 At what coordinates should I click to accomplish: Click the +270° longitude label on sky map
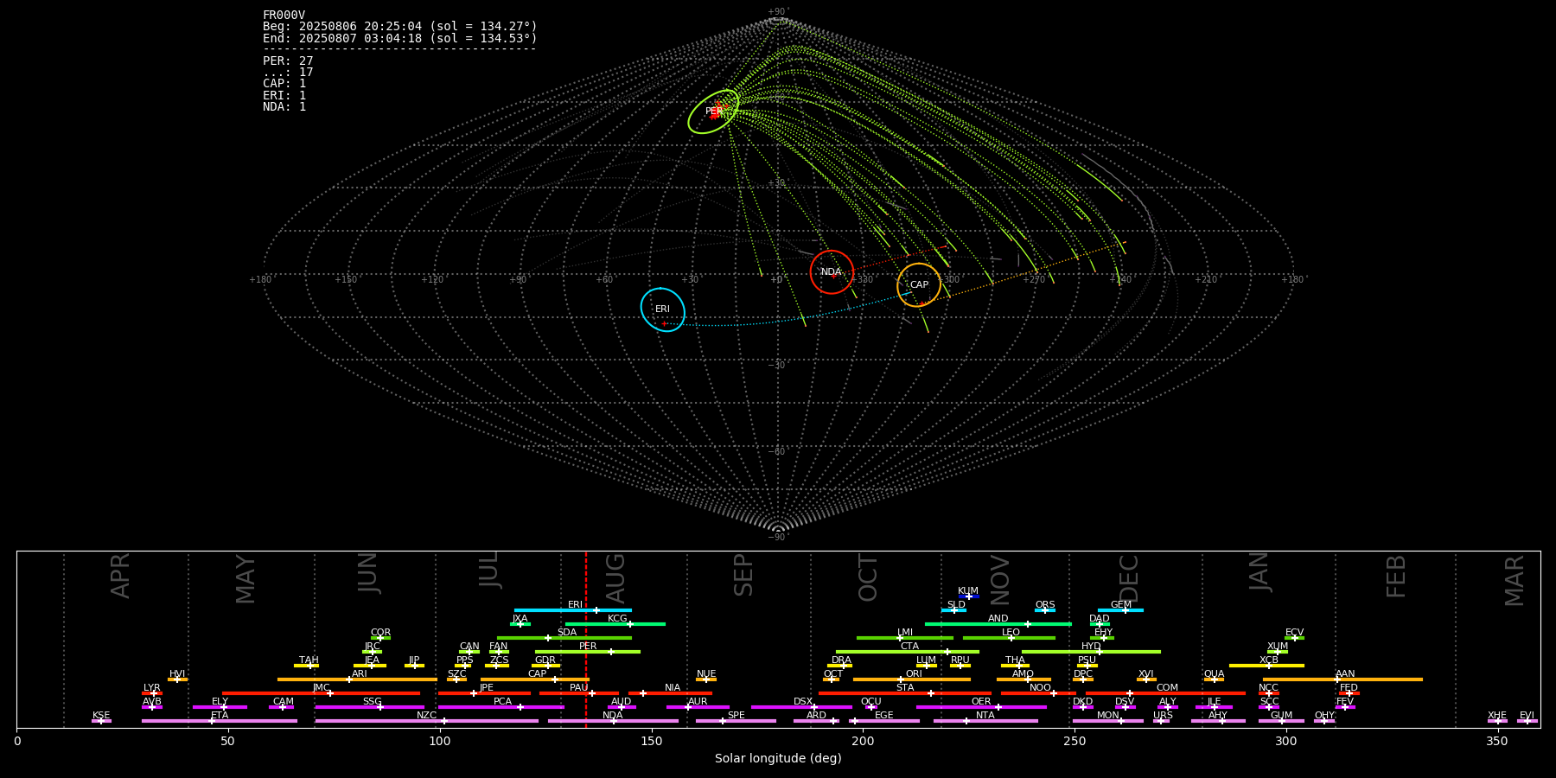pos(1035,279)
